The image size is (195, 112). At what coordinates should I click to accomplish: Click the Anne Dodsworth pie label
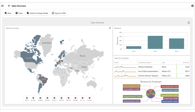[170, 87]
